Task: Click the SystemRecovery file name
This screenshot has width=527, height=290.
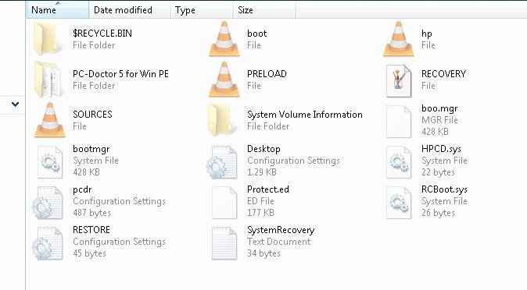Action: coord(281,230)
